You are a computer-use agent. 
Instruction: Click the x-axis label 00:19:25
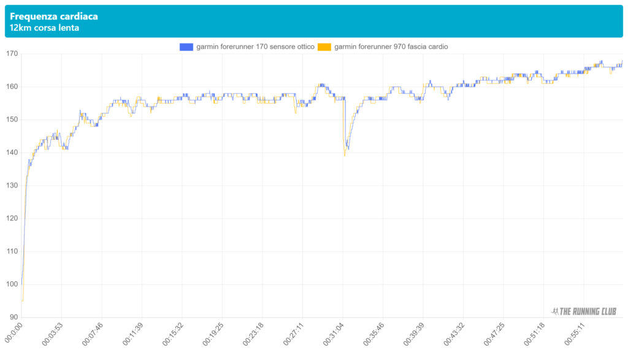tap(213, 334)
